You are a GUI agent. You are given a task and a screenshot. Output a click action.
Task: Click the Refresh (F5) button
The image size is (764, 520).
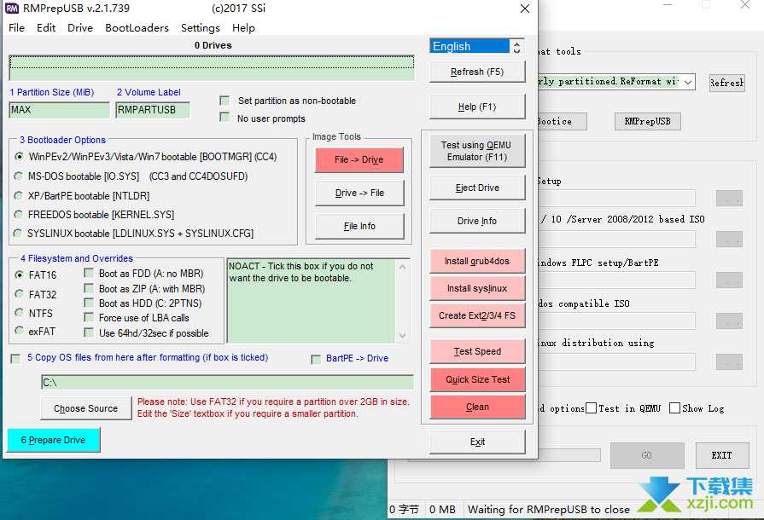click(477, 72)
